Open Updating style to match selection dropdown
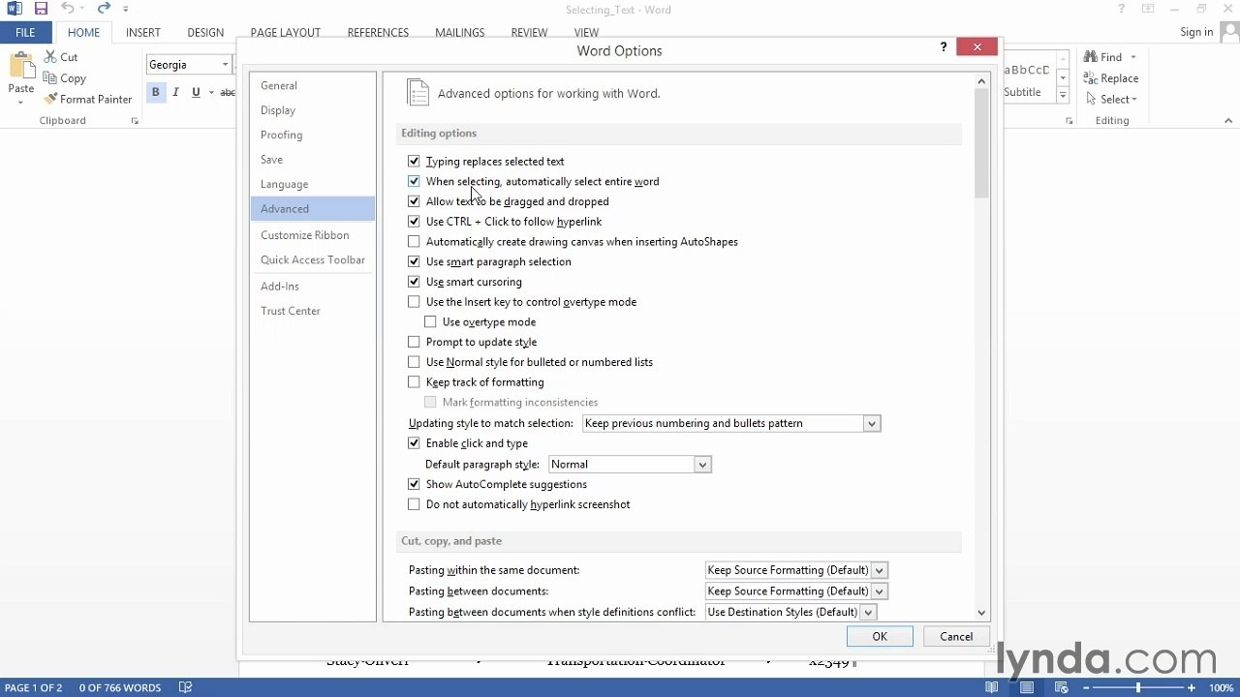 tap(871, 423)
